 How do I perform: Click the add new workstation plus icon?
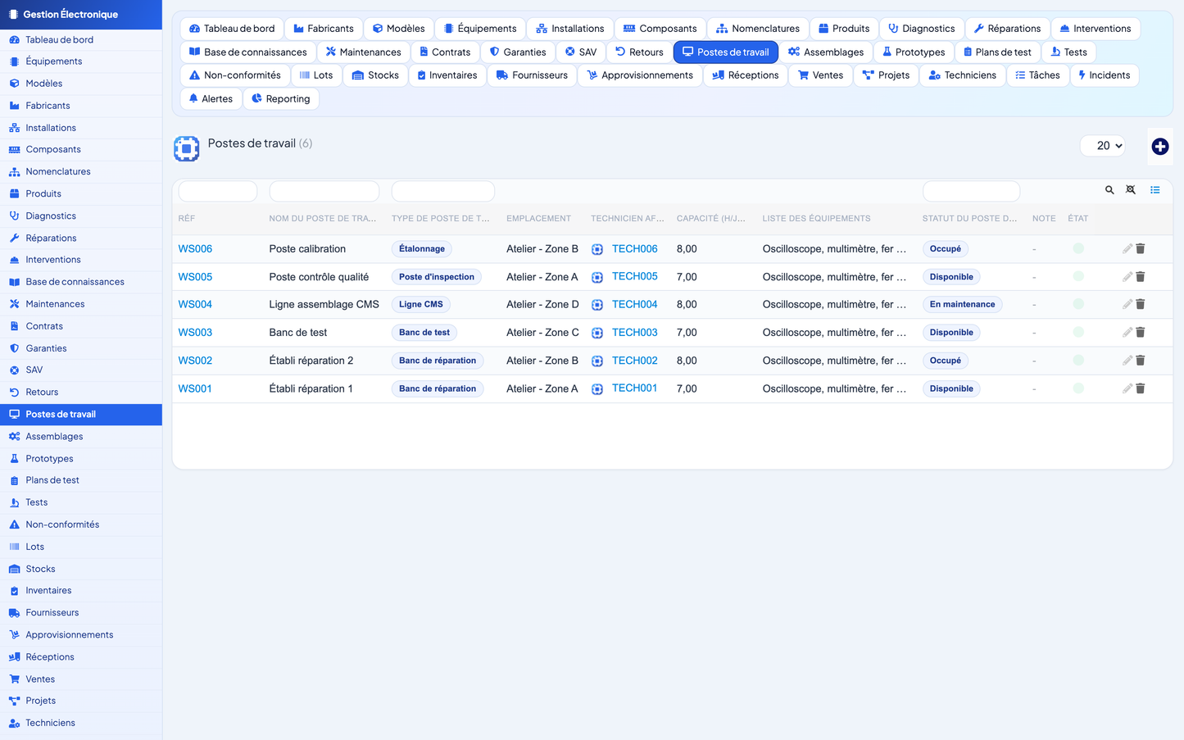click(1159, 147)
